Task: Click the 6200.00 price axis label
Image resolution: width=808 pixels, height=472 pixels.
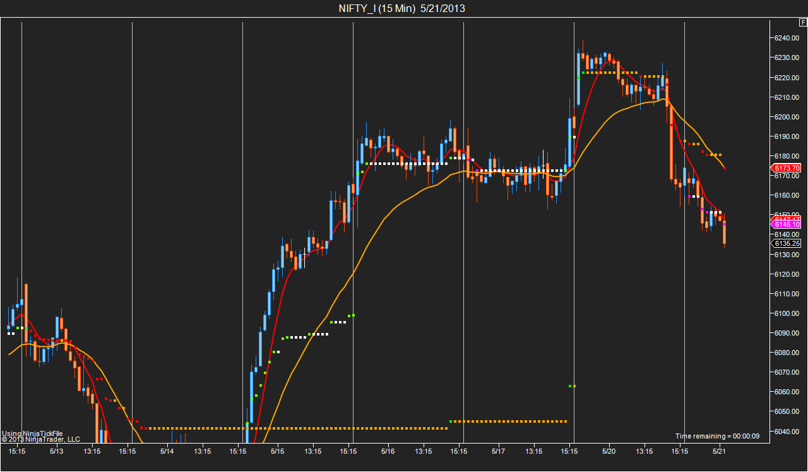Action: pos(788,117)
